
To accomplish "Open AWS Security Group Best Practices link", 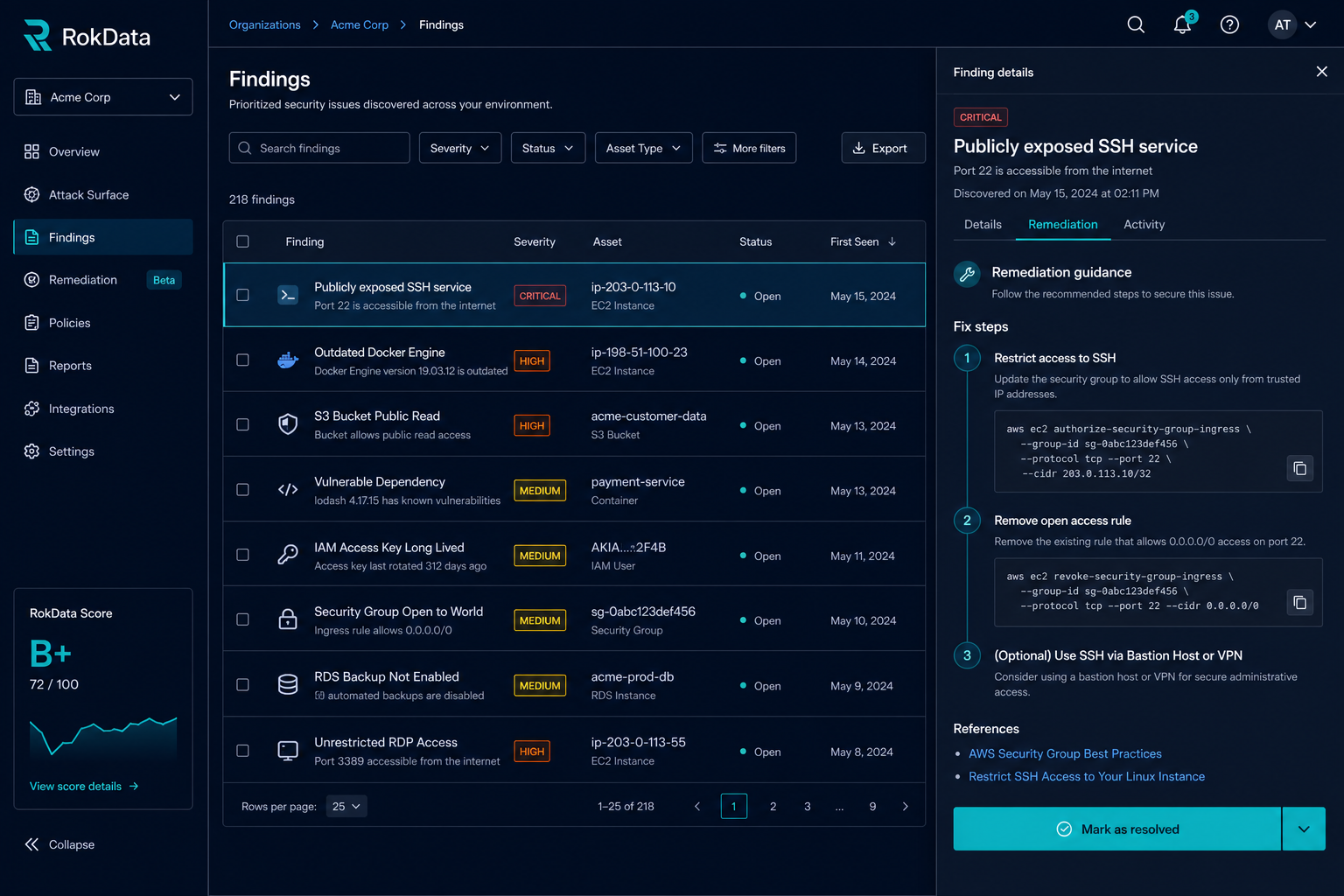I will (x=1065, y=753).
